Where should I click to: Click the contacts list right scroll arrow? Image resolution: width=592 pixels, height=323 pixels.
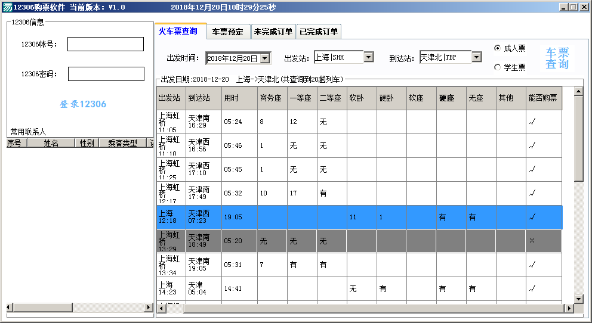[x=149, y=307]
